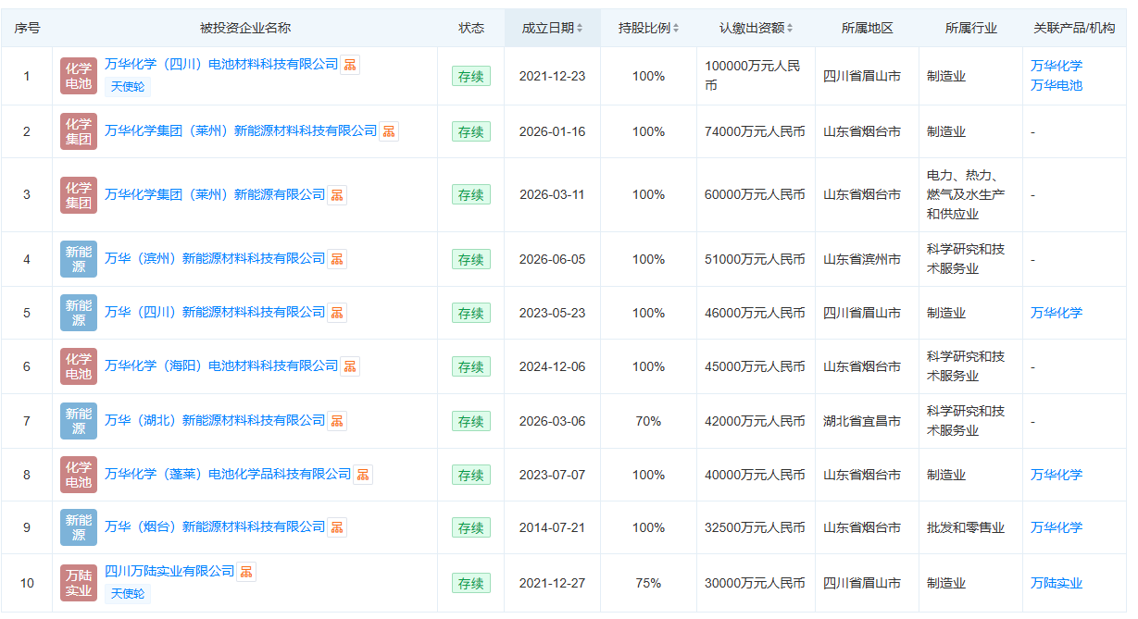Open 万华化学（海阳）电池材料科技有限公司 link
The image size is (1138, 619).
pos(221,366)
